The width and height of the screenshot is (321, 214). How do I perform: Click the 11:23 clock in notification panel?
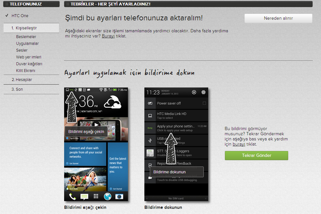click(x=153, y=92)
